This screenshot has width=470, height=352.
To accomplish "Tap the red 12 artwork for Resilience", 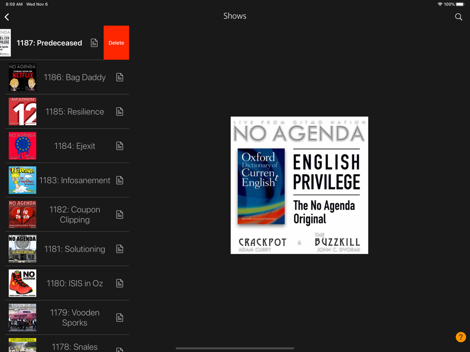I will point(23,112).
